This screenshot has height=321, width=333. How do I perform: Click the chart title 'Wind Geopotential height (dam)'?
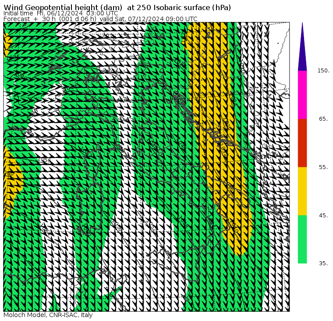pos(63,7)
